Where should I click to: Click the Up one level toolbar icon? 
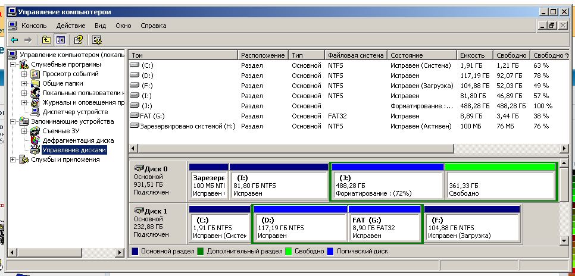tap(46, 40)
